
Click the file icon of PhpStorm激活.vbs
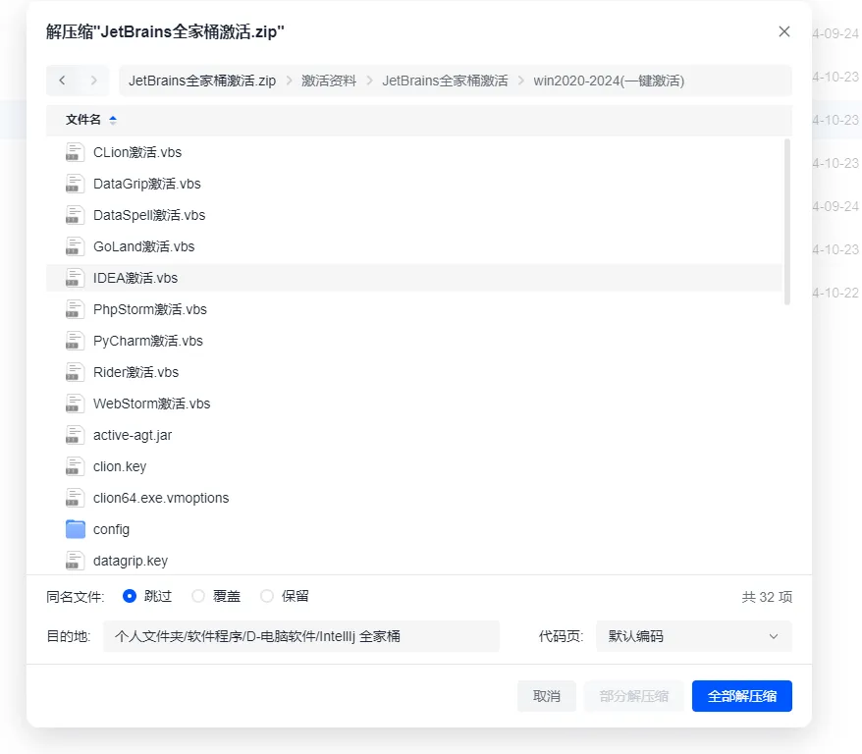click(x=75, y=309)
